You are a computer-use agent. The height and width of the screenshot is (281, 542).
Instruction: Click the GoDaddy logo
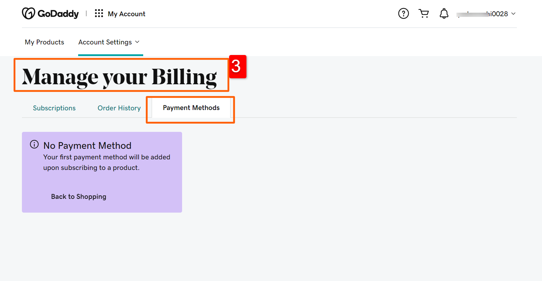50,13
